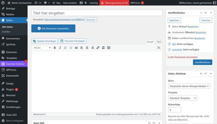
Task: Toggle bold formatting in the editor toolbar
Action: [55, 48]
